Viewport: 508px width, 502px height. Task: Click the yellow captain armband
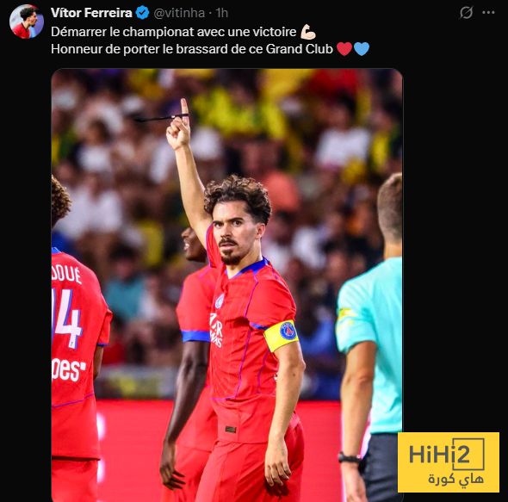point(281,336)
